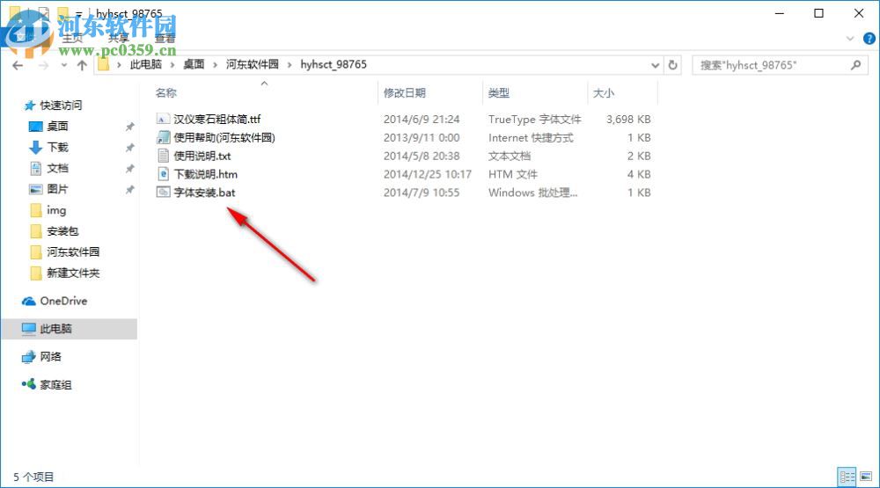Go up one folder level arrow
Image resolution: width=880 pixels, height=488 pixels.
click(82, 66)
